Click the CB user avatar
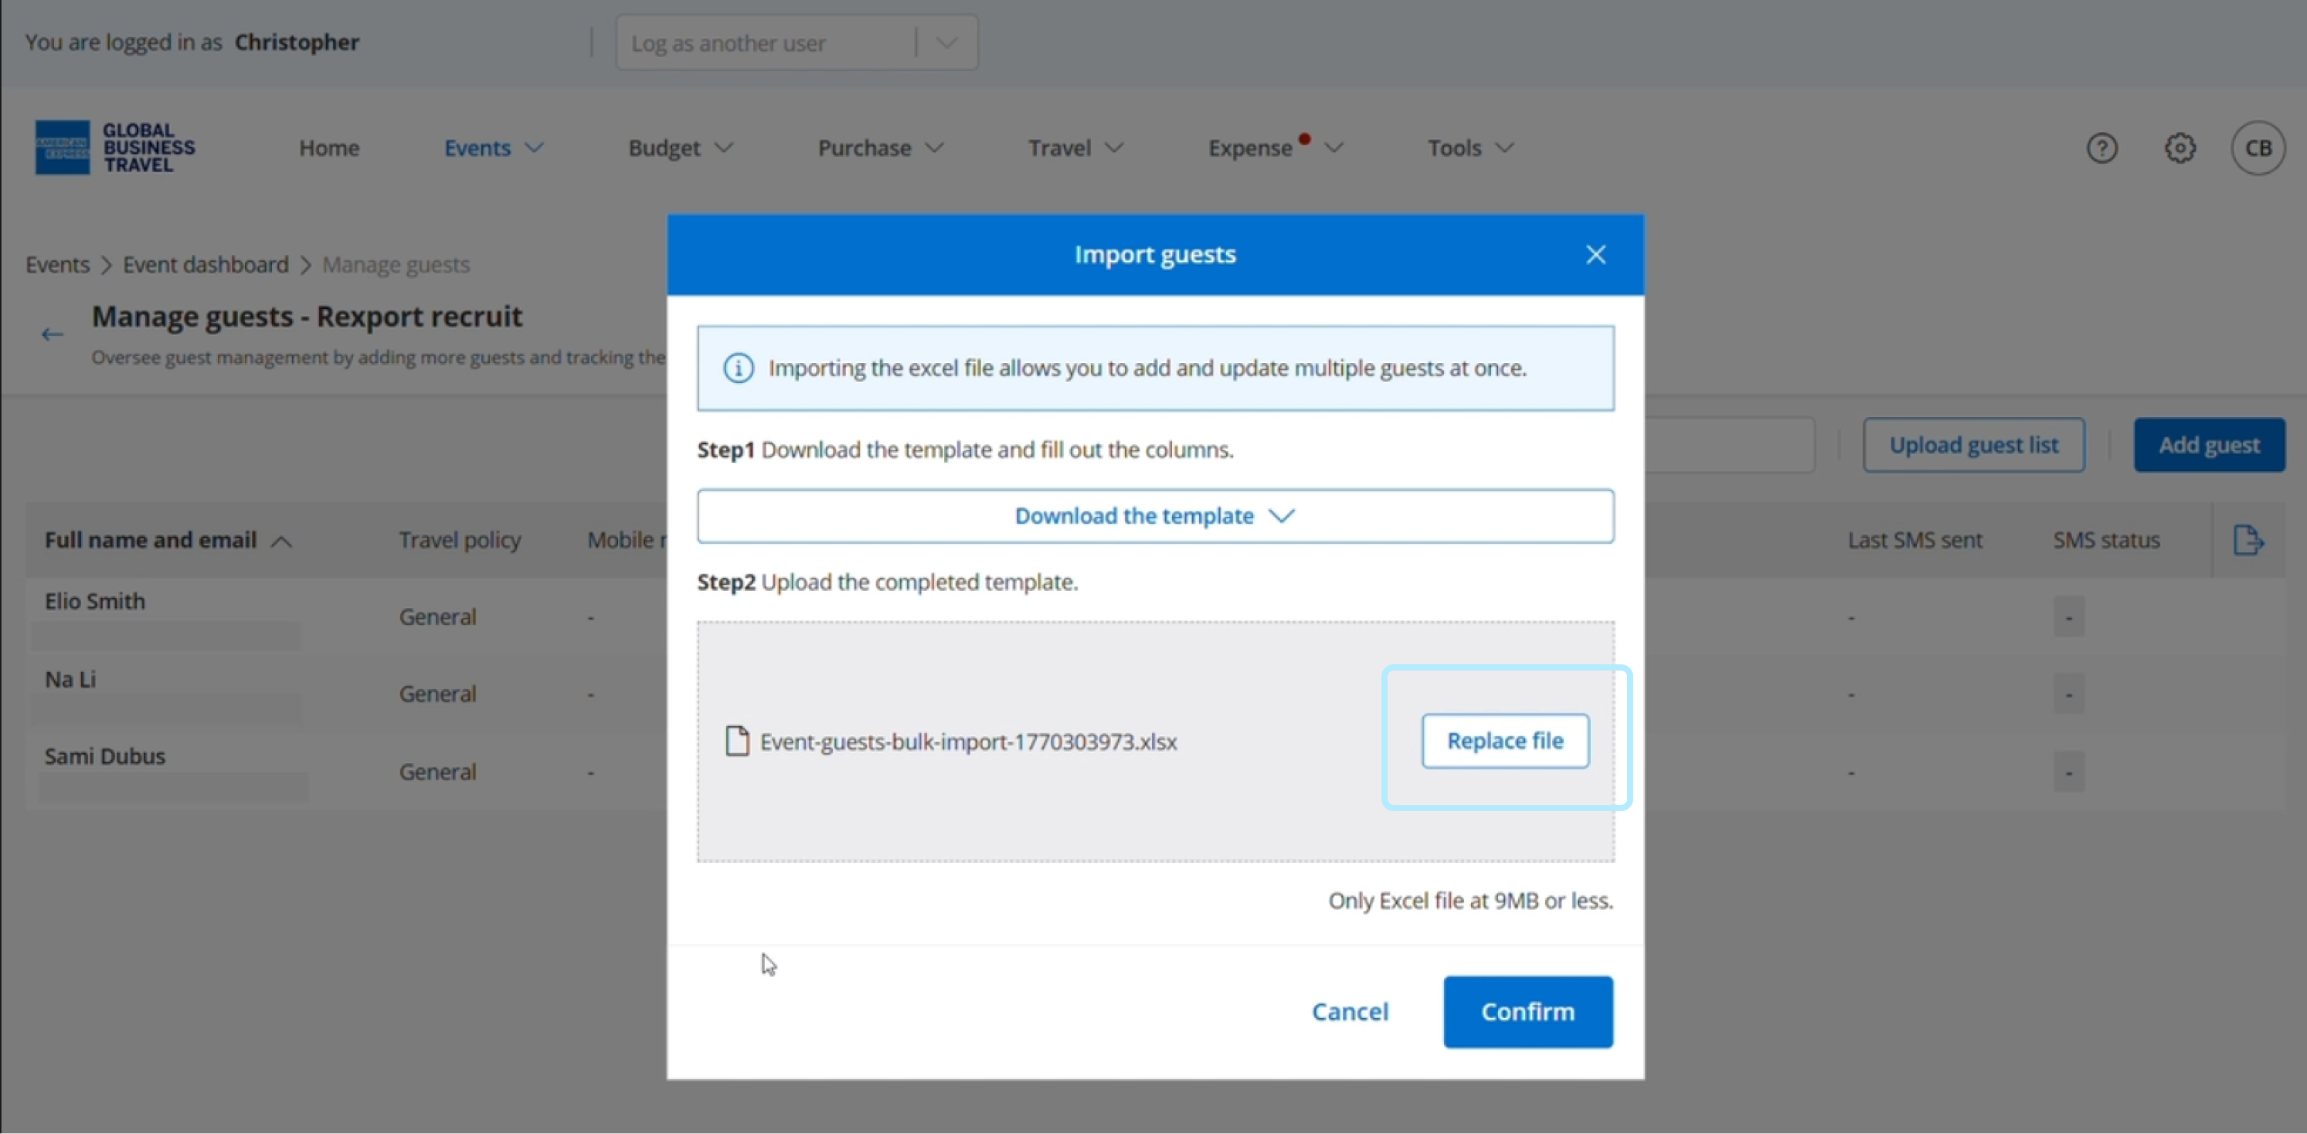 tap(2257, 148)
